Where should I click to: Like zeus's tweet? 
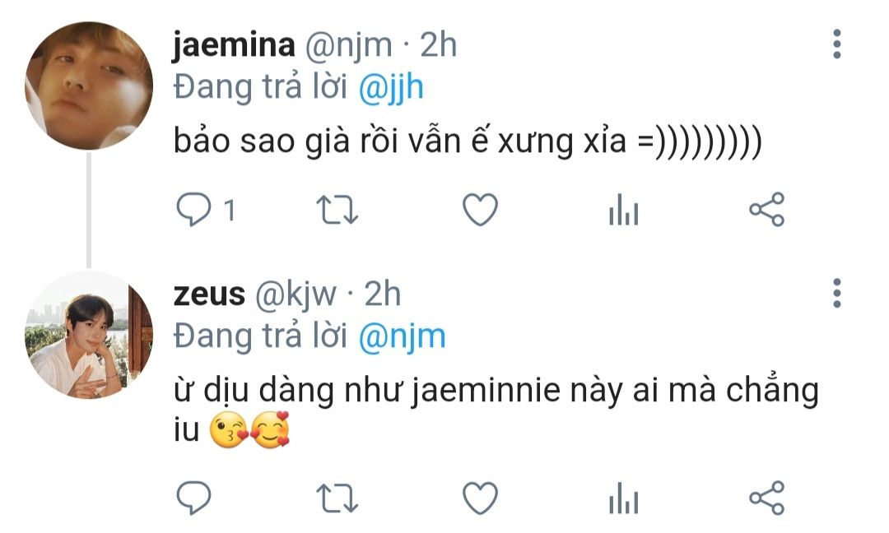pyautogui.click(x=480, y=498)
